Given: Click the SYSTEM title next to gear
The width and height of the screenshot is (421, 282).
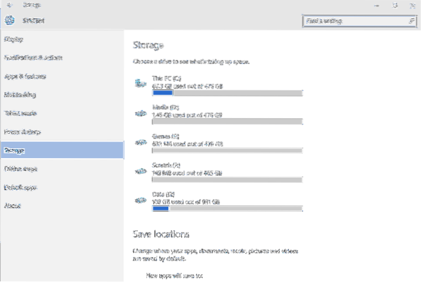Looking at the screenshot, I should click(x=33, y=21).
